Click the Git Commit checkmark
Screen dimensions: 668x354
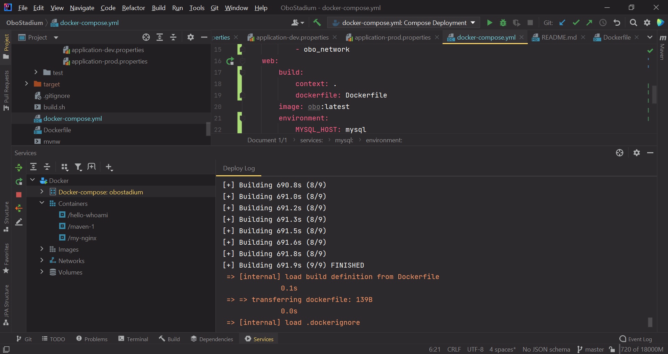[x=576, y=23]
